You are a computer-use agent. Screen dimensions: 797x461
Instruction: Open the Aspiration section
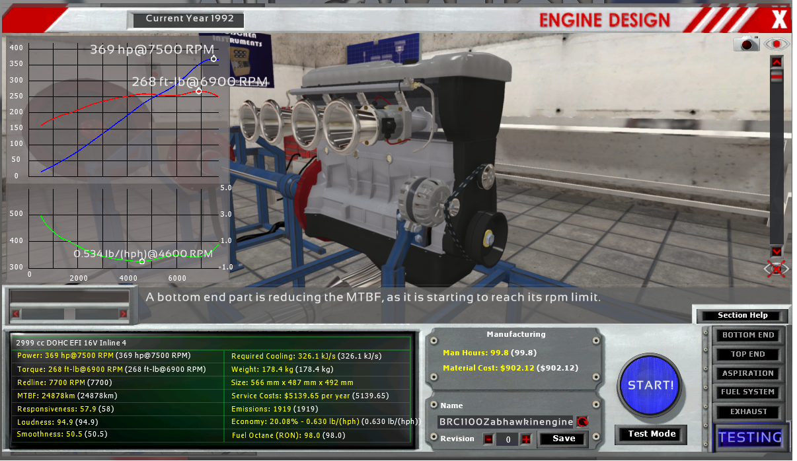[x=747, y=373]
